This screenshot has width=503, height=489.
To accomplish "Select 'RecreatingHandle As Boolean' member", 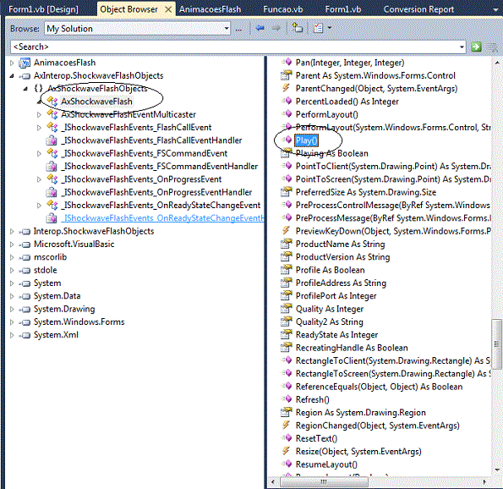I will click(x=352, y=348).
